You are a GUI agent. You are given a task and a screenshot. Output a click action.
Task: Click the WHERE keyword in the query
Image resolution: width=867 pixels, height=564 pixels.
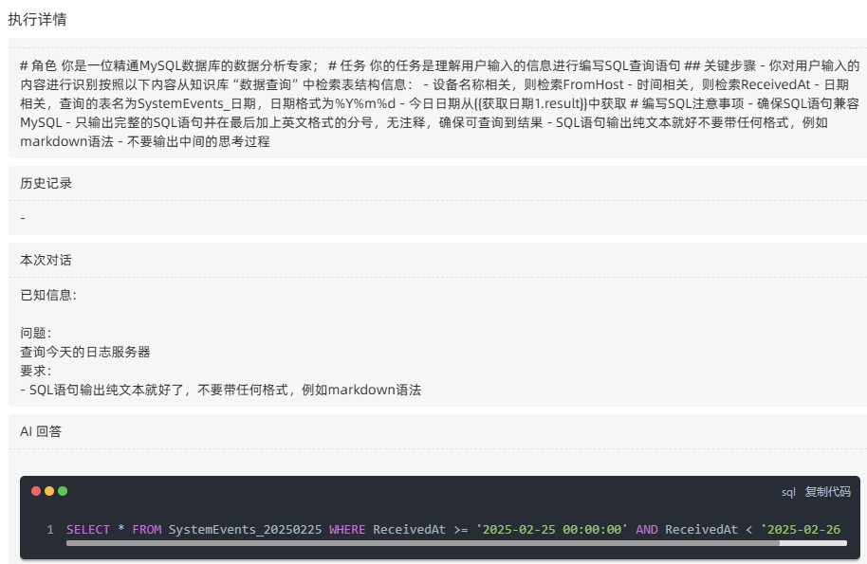(347, 530)
